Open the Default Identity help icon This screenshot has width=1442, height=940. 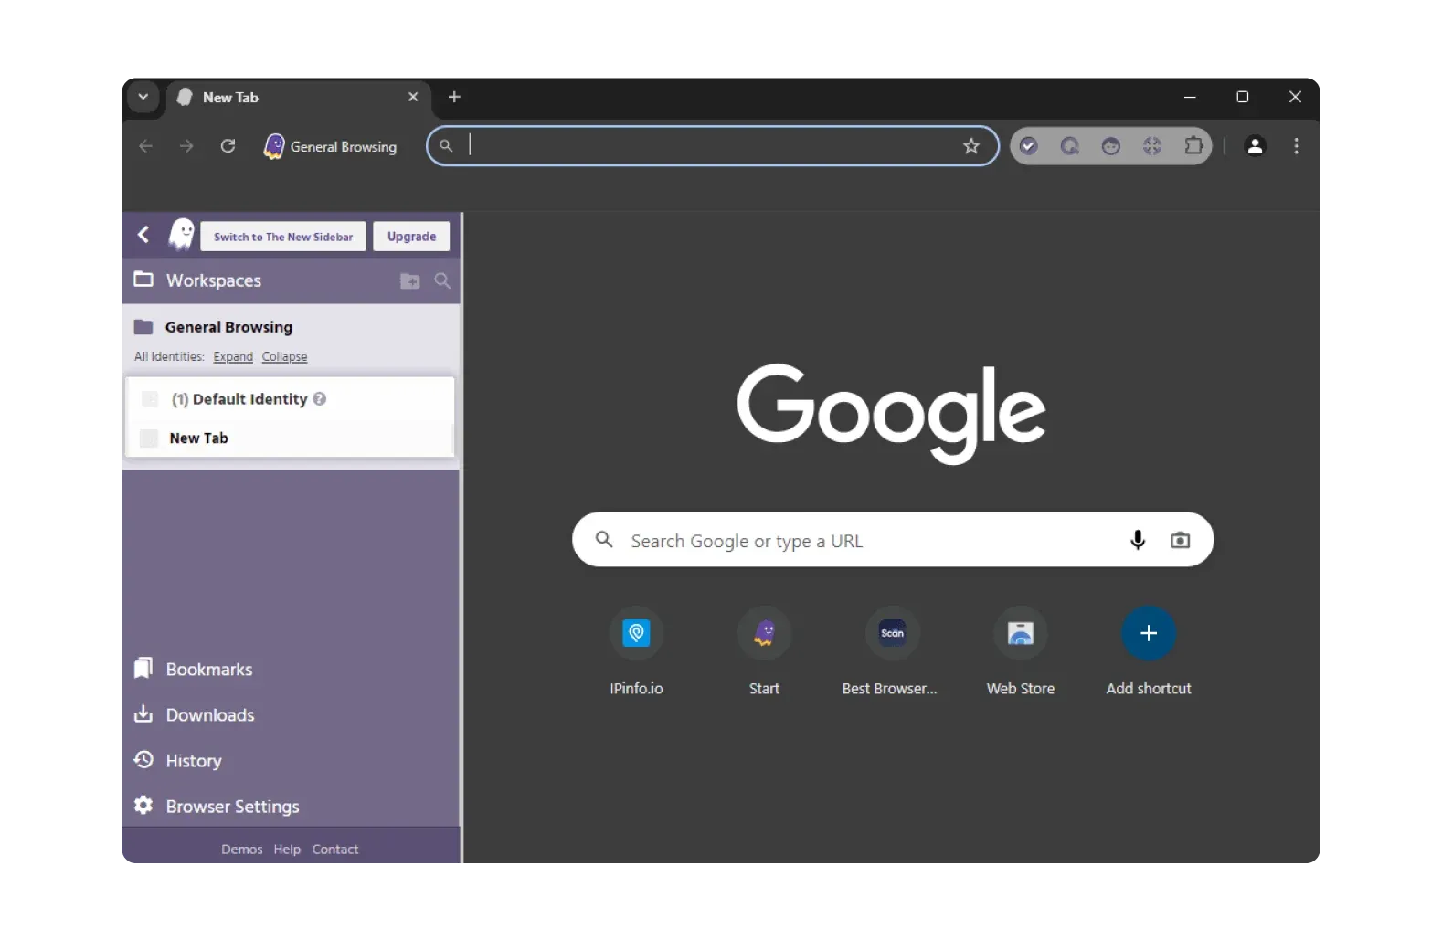click(x=319, y=399)
